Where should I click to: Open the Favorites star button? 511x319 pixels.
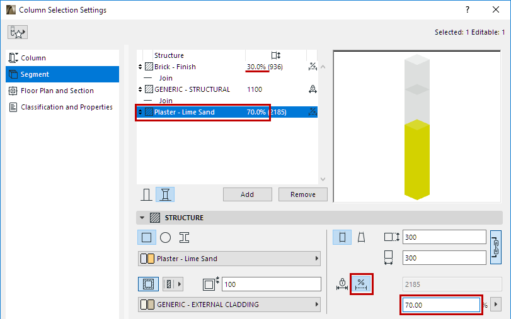click(x=18, y=32)
